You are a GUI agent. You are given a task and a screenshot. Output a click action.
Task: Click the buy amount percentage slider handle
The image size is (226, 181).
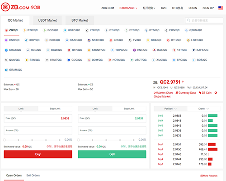5,140
